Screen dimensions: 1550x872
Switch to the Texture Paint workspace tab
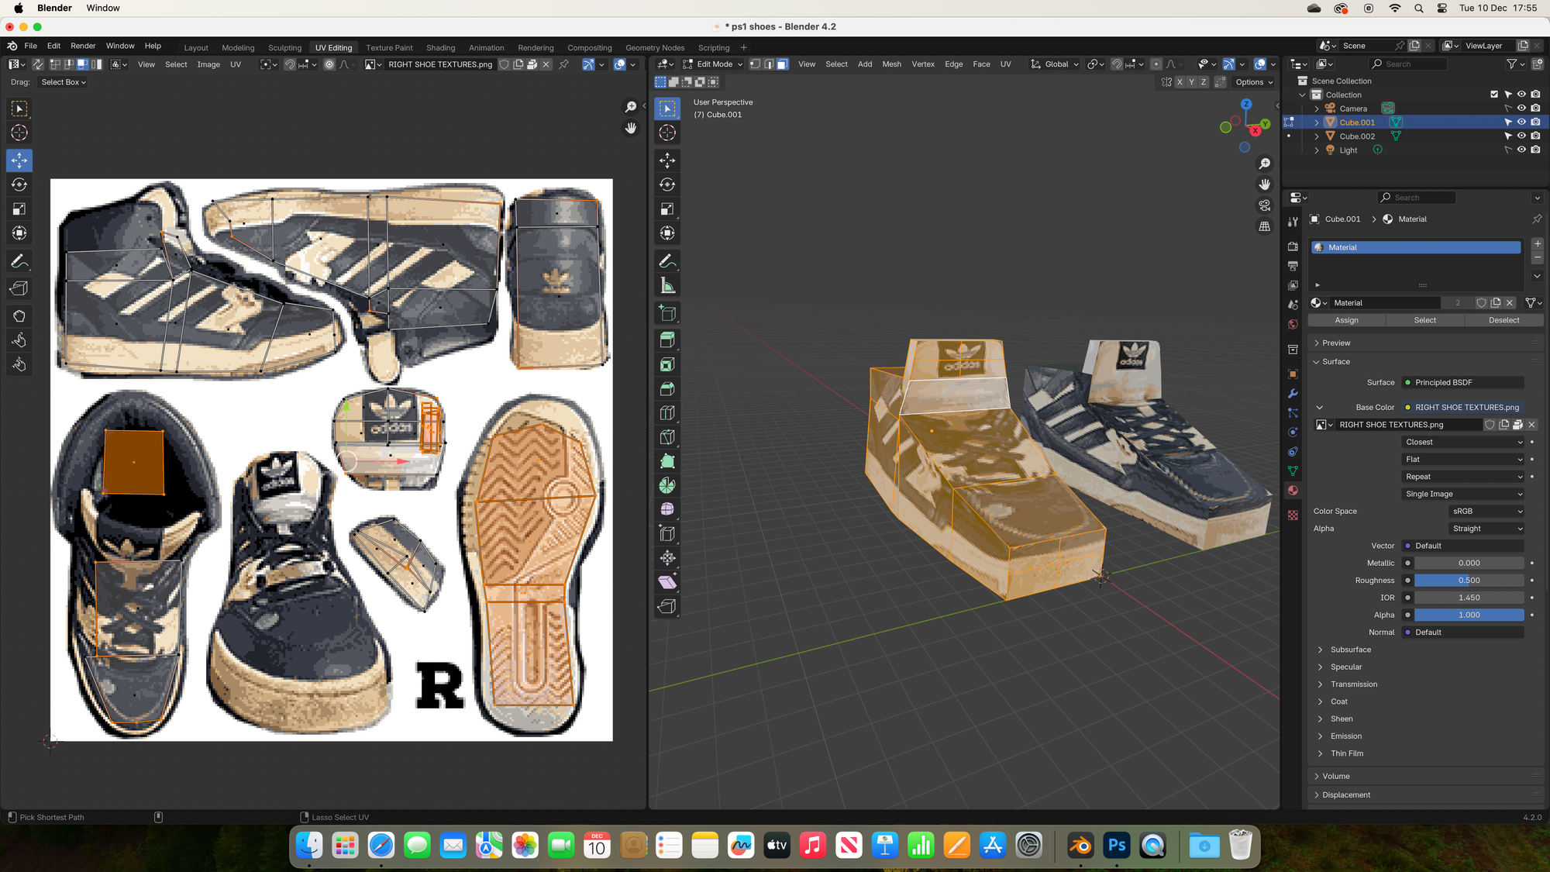pos(389,47)
